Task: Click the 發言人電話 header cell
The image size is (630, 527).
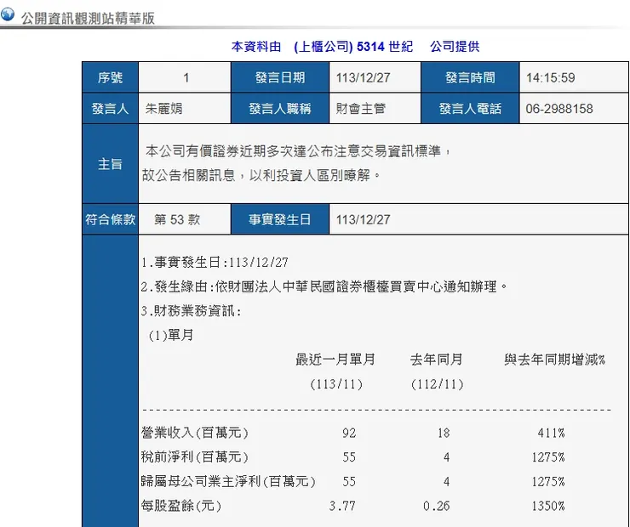Action: click(x=470, y=108)
